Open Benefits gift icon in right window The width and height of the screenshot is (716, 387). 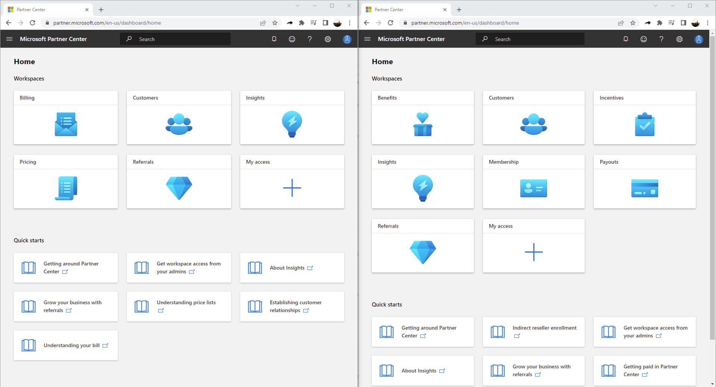[x=423, y=124]
